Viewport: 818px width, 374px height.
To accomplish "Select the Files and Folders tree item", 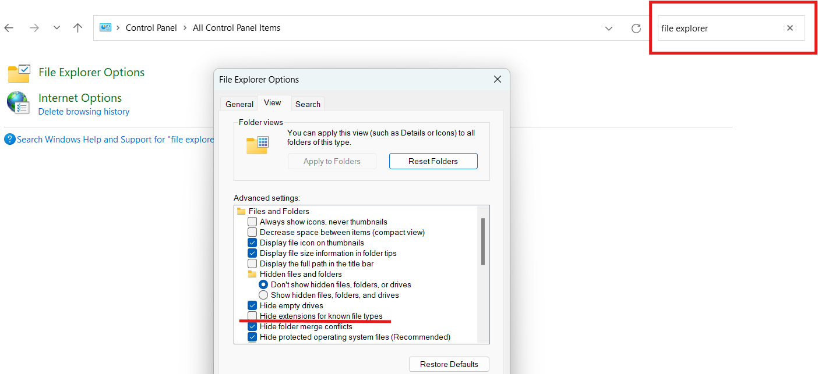I will click(x=279, y=211).
